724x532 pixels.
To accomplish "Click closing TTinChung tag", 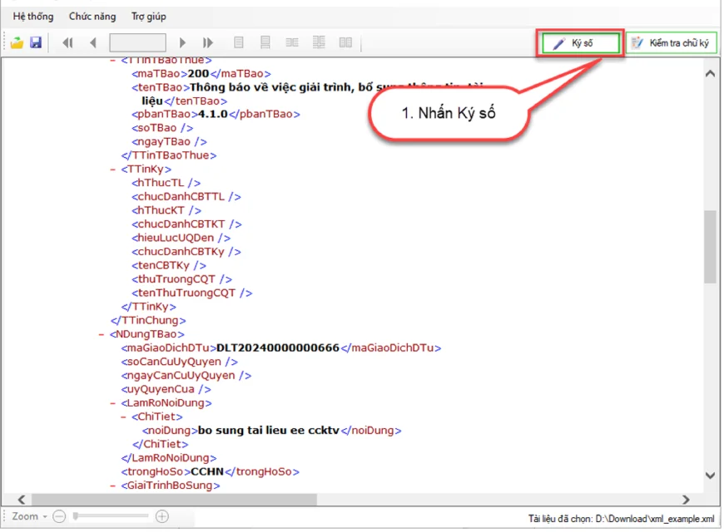I will (x=148, y=321).
